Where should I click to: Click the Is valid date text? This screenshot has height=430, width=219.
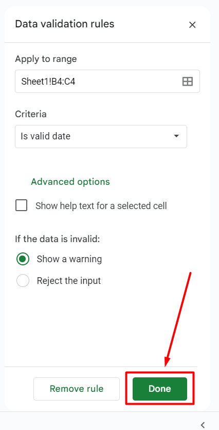pos(46,136)
